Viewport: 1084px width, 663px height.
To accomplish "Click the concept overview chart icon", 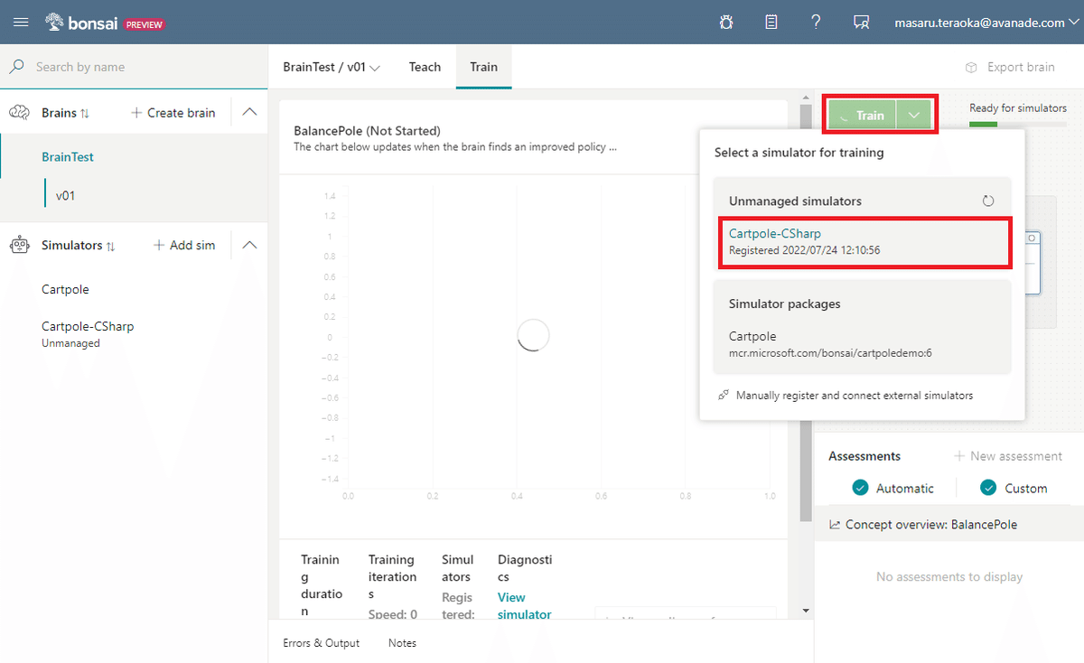I will pyautogui.click(x=835, y=525).
